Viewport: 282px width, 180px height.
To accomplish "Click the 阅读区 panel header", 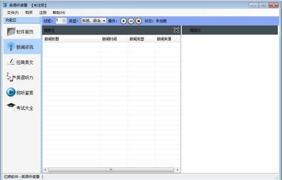I will point(230,30).
